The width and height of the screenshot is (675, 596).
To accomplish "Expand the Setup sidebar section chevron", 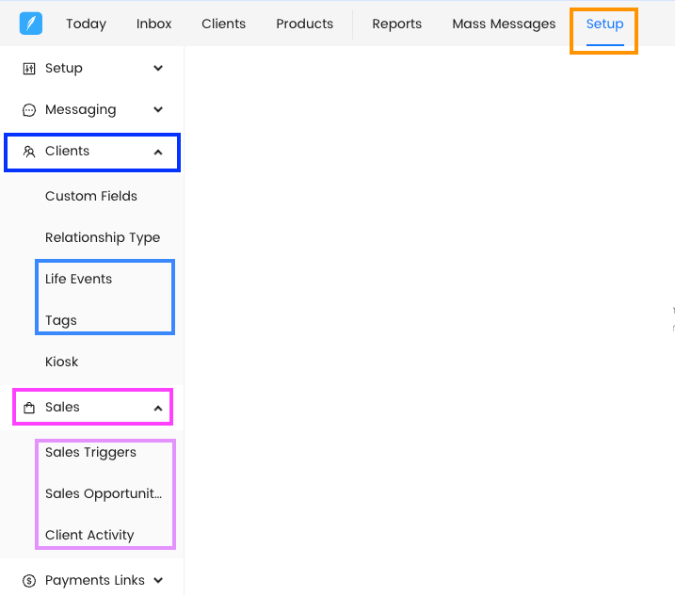I will point(158,69).
